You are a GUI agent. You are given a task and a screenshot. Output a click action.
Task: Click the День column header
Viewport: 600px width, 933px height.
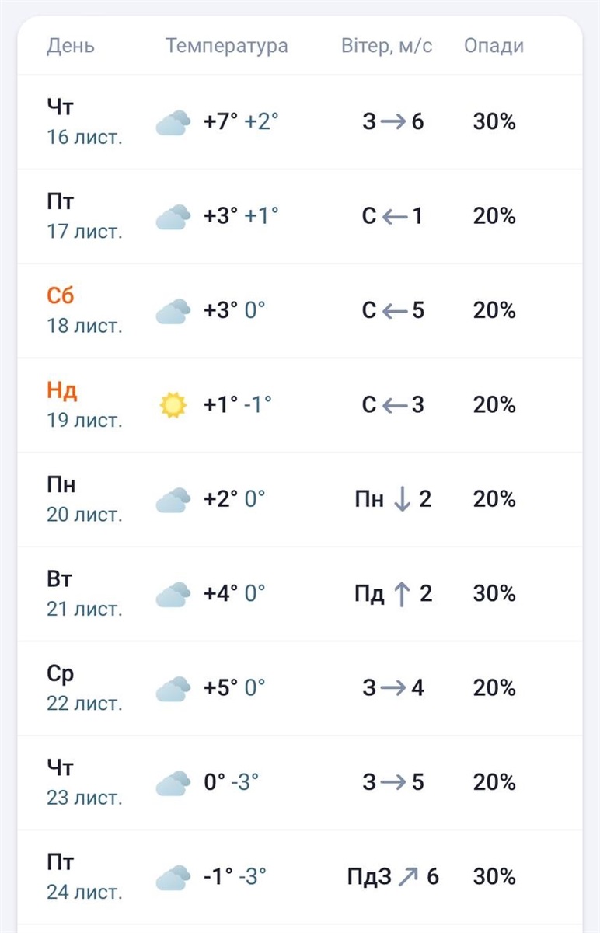(71, 45)
